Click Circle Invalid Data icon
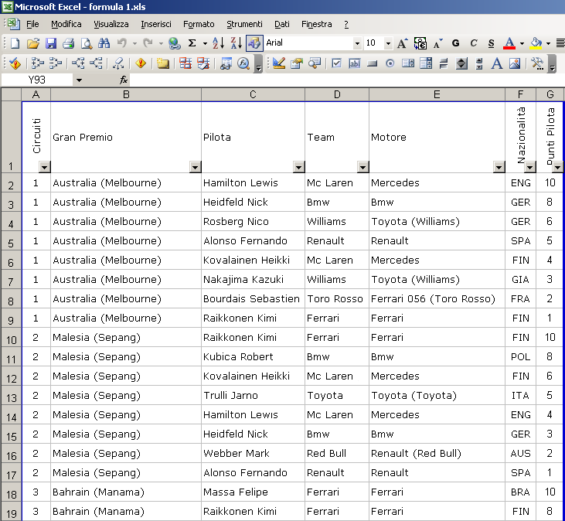 185,64
